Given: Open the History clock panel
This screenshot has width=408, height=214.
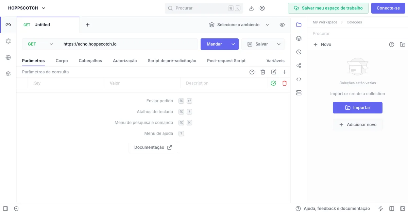Looking at the screenshot, I should tap(299, 52).
